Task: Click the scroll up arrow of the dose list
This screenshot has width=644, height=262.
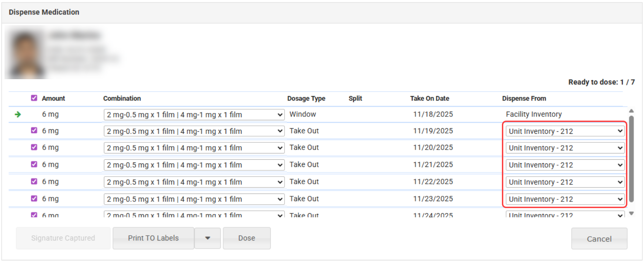Action: point(631,111)
